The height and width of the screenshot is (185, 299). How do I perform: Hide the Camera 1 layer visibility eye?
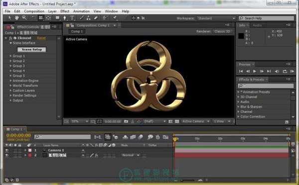point(7,150)
